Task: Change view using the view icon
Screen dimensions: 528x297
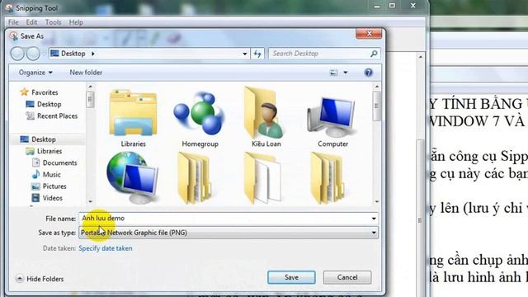Action: point(333,73)
